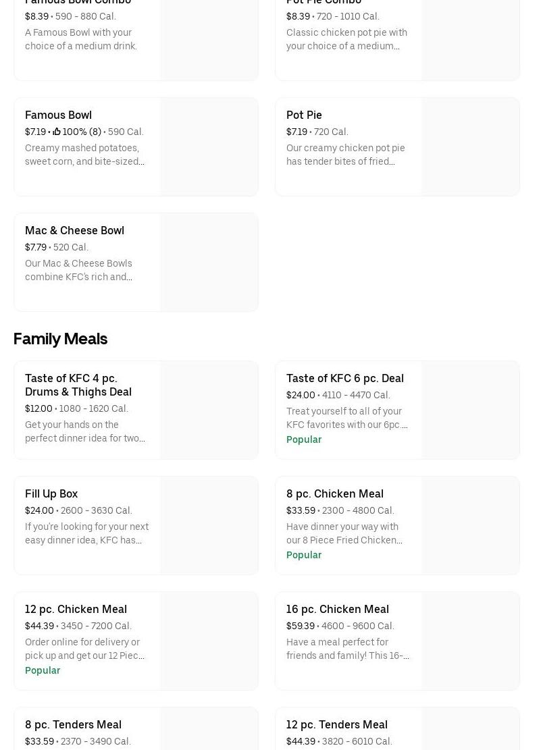This screenshot has width=543, height=750.
Task: Click the Famous Bowl image thumbnail
Action: pos(209,147)
